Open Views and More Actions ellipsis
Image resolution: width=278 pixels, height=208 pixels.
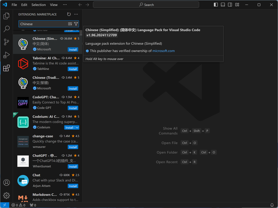point(76,14)
